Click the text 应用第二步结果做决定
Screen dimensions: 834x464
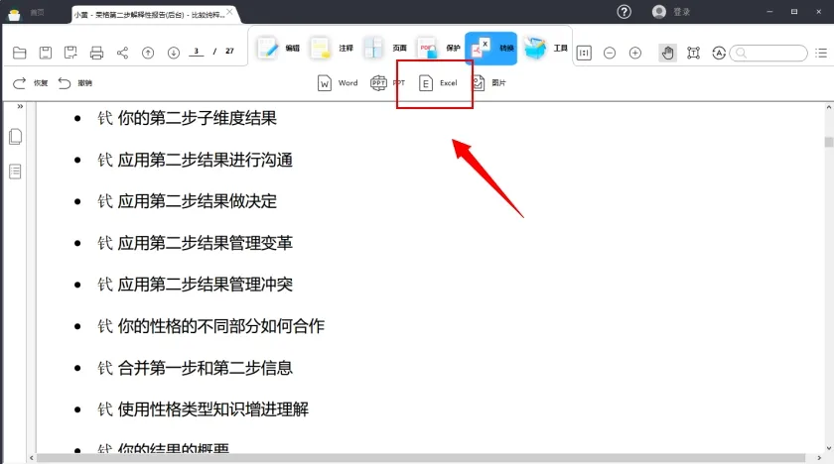click(198, 201)
